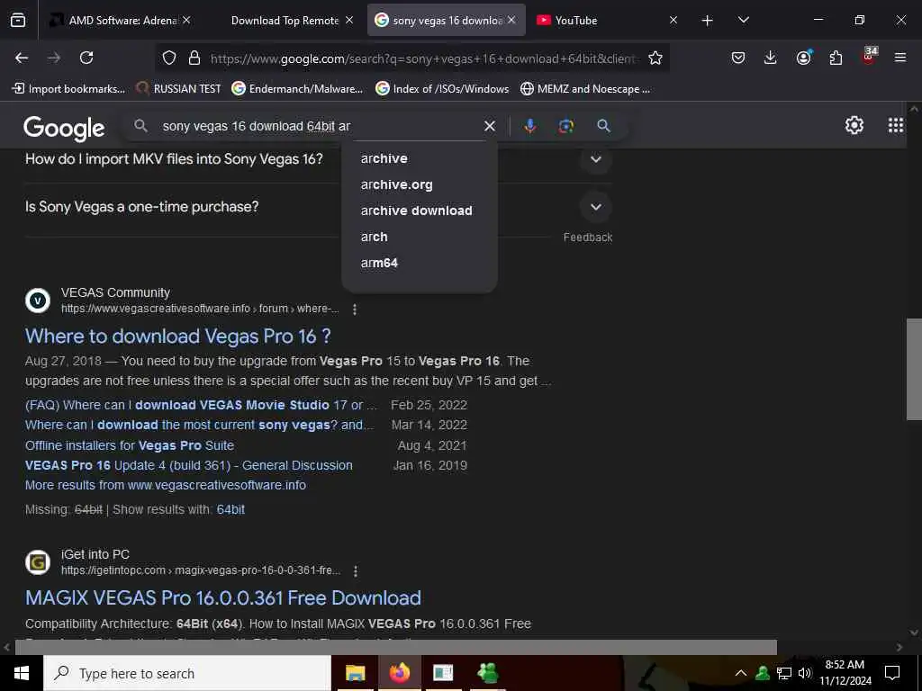Open options menu for VEGAS Community result
This screenshot has width=922, height=691.
[355, 310]
